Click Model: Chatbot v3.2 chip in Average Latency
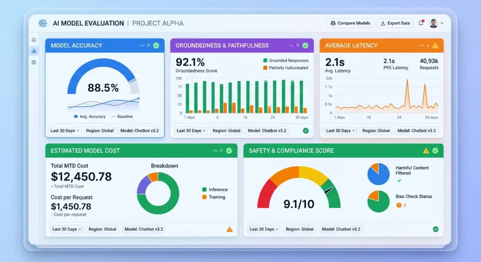481x262 pixels. click(x=416, y=131)
